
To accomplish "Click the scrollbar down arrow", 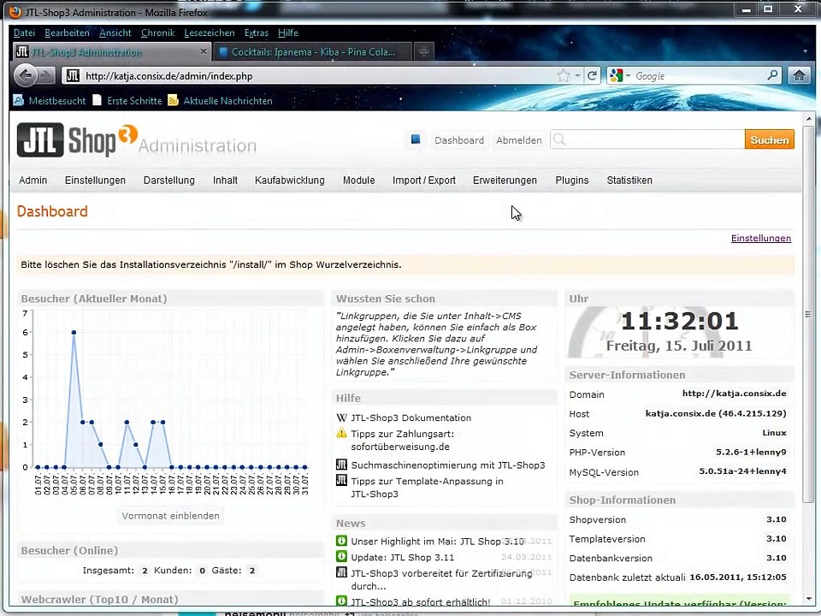I will 809,598.
